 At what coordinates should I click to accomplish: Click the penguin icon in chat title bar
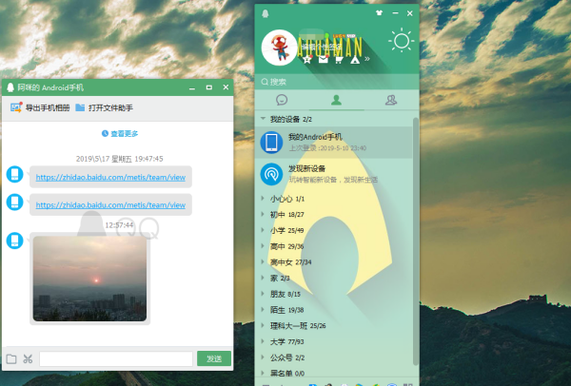pos(10,87)
